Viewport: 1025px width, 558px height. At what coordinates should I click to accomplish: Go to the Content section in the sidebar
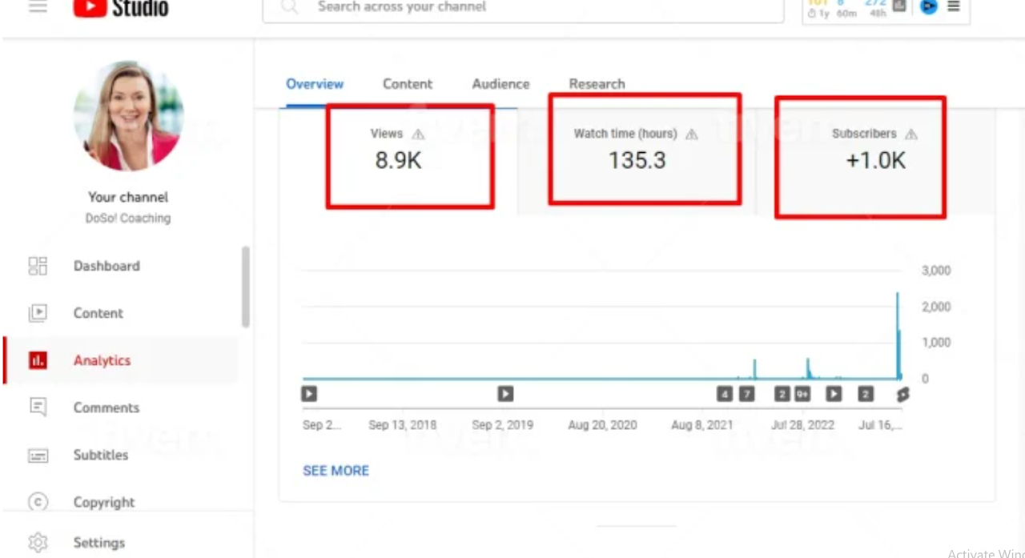(x=98, y=313)
